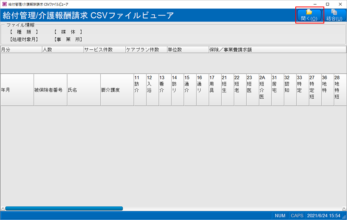Select the サービス件数 summary header
This screenshot has height=220, width=347.
pos(104,50)
